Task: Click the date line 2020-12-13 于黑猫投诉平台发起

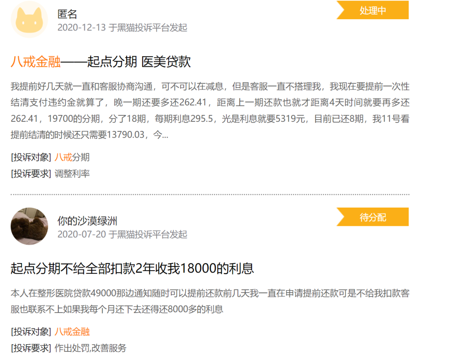Action: pyautogui.click(x=122, y=28)
